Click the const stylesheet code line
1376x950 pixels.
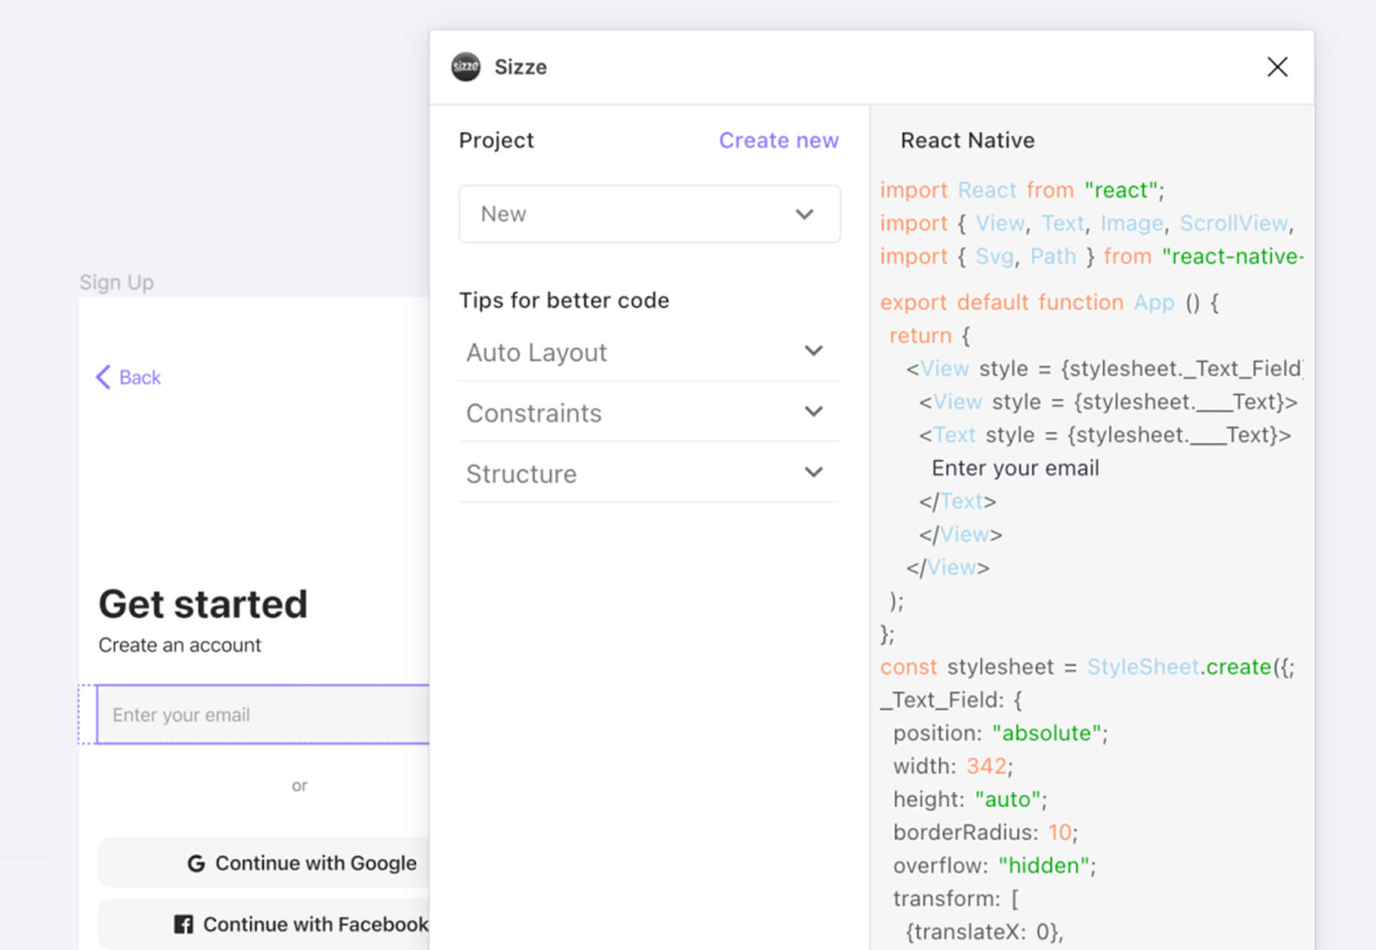1087,667
